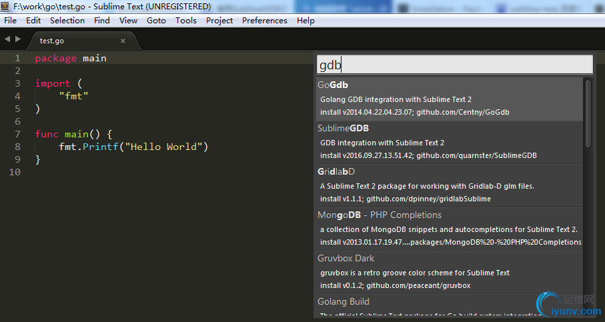Click line number 7 in gutter
The width and height of the screenshot is (605, 322).
(x=17, y=134)
